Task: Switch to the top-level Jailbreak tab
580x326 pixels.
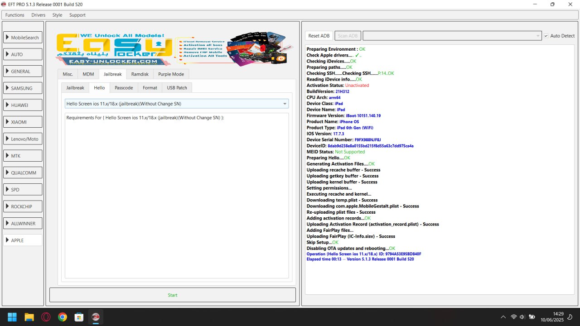Action: (112, 74)
